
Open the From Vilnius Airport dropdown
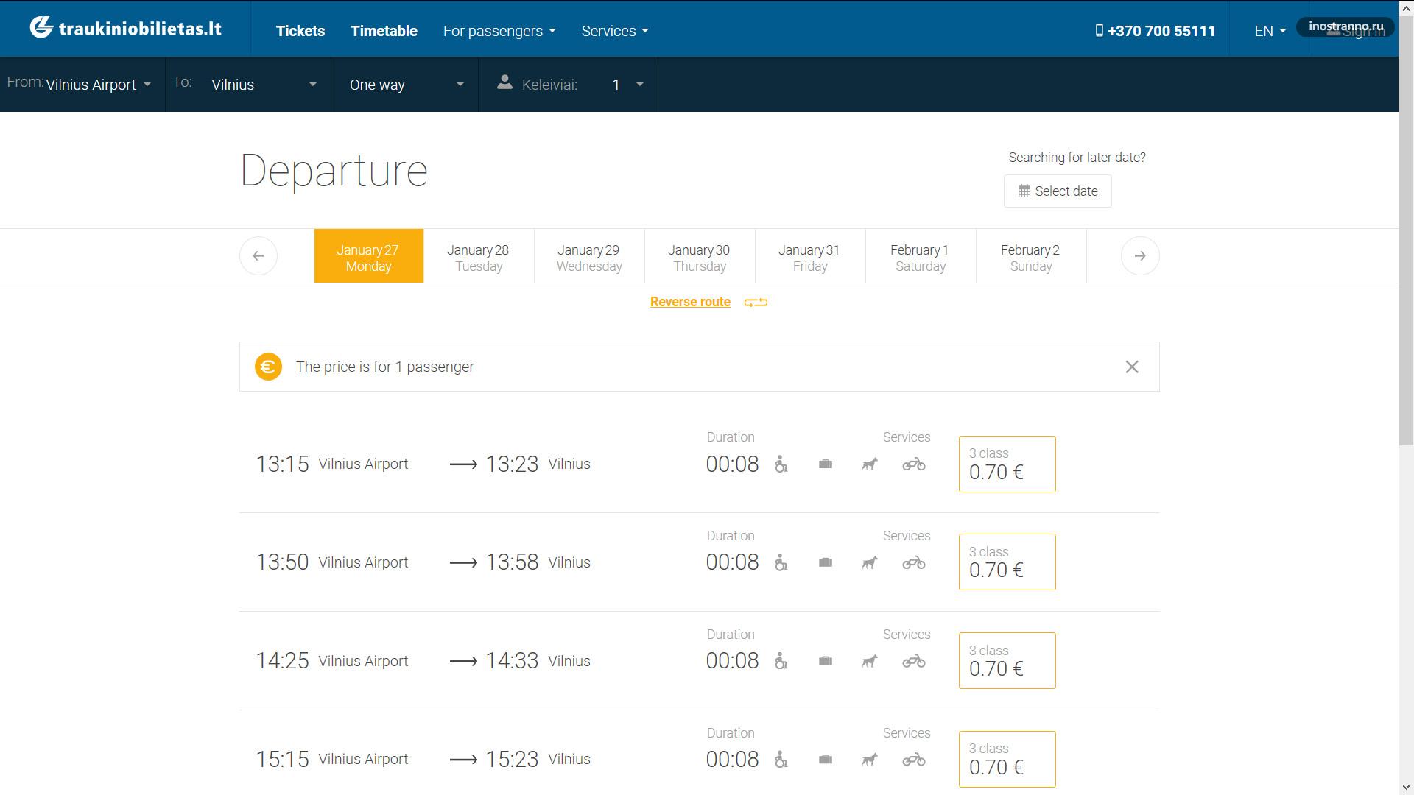(x=98, y=85)
